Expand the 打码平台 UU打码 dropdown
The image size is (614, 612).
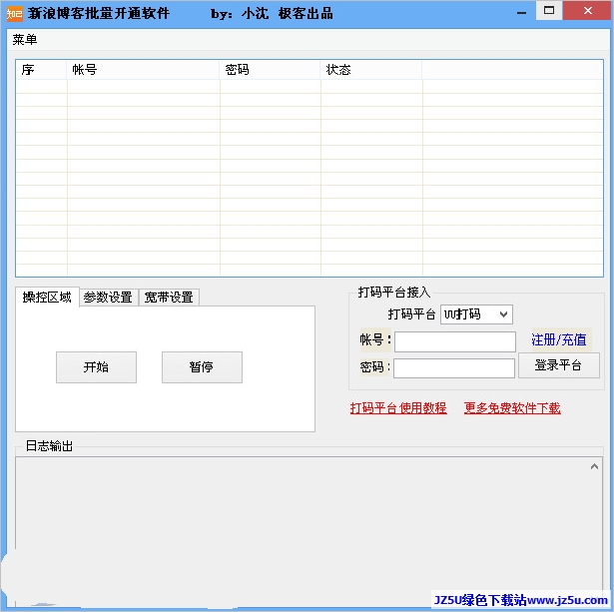coord(476,314)
